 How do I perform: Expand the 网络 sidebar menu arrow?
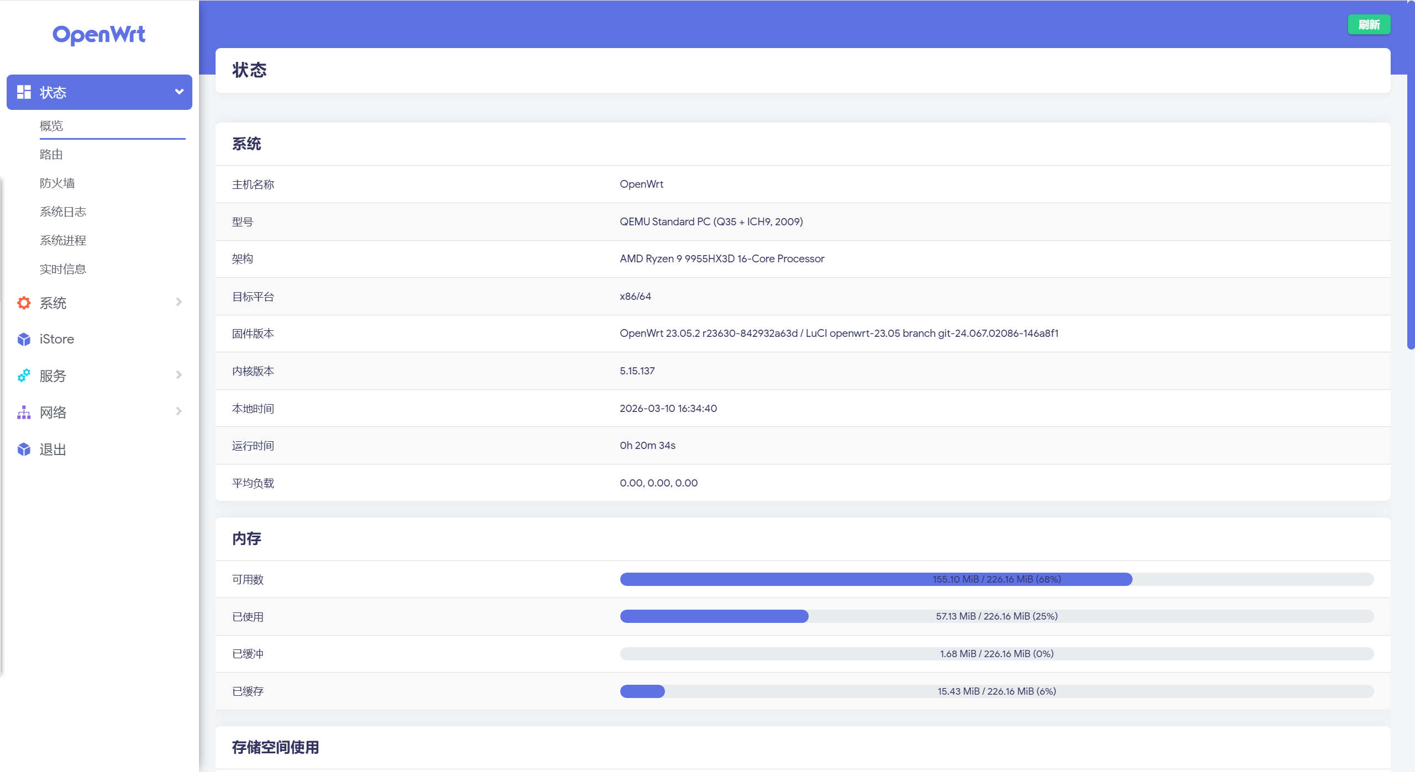click(179, 411)
